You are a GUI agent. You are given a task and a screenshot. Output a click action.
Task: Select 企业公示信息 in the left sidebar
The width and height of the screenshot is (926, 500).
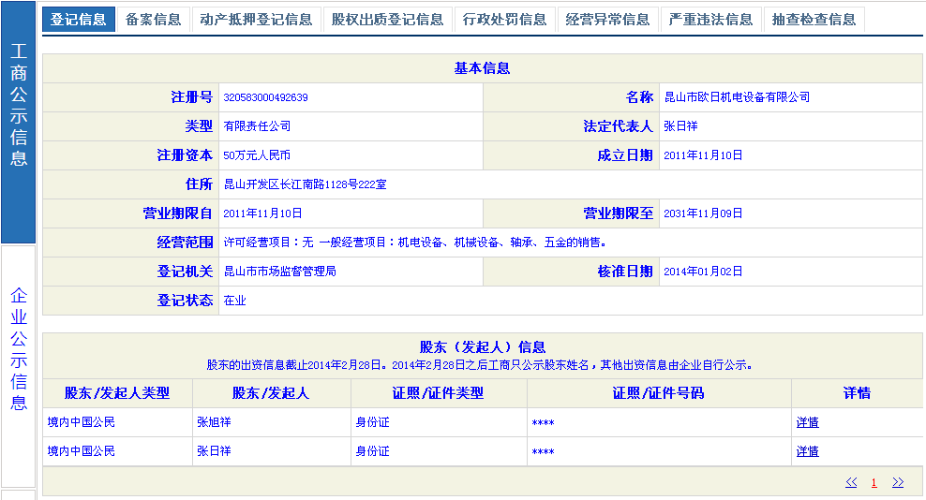(19, 349)
